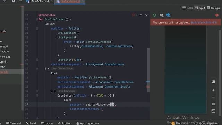Click CustomDarkGray in listOf call
Viewport: 222px width, 125px height.
coord(92,46)
